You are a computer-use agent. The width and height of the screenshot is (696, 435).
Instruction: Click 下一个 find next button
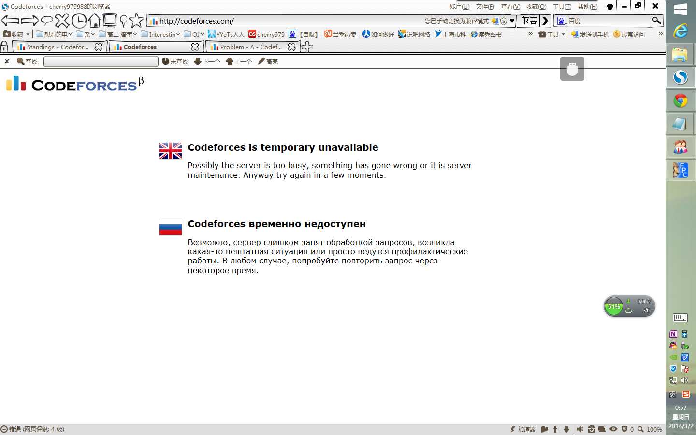[x=207, y=61]
